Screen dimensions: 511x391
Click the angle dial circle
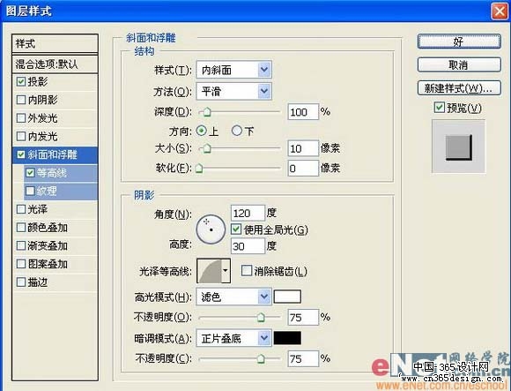pos(211,229)
